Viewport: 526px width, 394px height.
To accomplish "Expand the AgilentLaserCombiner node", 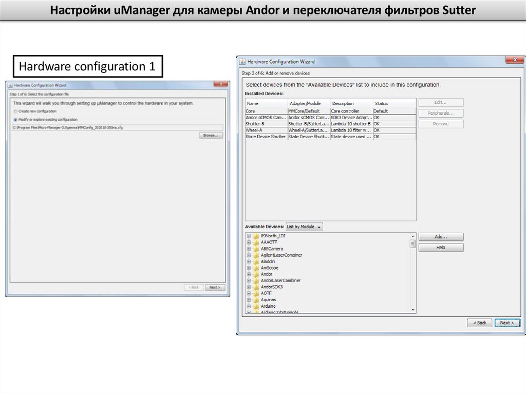I will tap(249, 255).
